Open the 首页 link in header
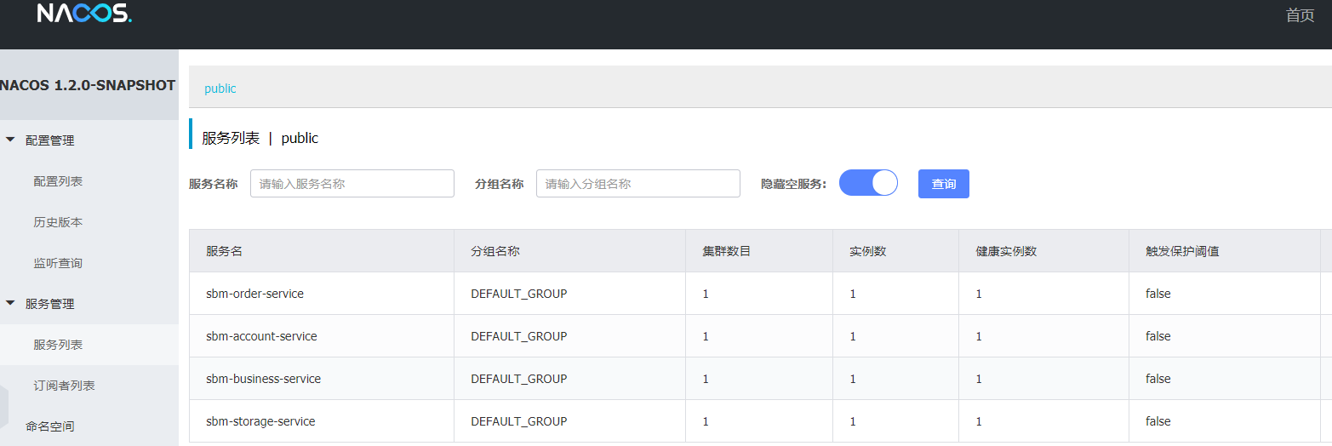Viewport: 1332px width, 446px height. click(x=1300, y=15)
